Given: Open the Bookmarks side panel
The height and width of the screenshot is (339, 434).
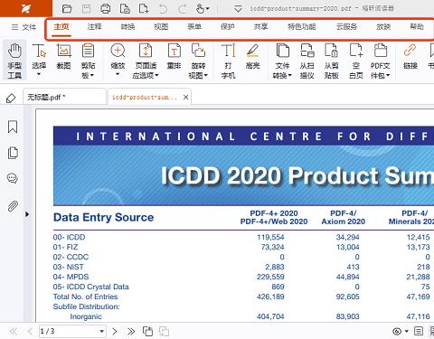Looking at the screenshot, I should (13, 127).
